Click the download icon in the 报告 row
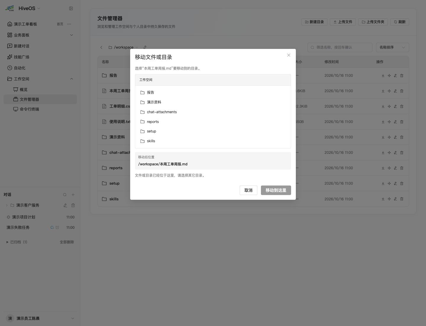This screenshot has height=326, width=426. [383, 76]
